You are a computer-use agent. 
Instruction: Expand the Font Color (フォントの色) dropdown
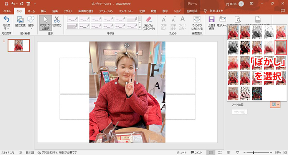(x=183, y=24)
